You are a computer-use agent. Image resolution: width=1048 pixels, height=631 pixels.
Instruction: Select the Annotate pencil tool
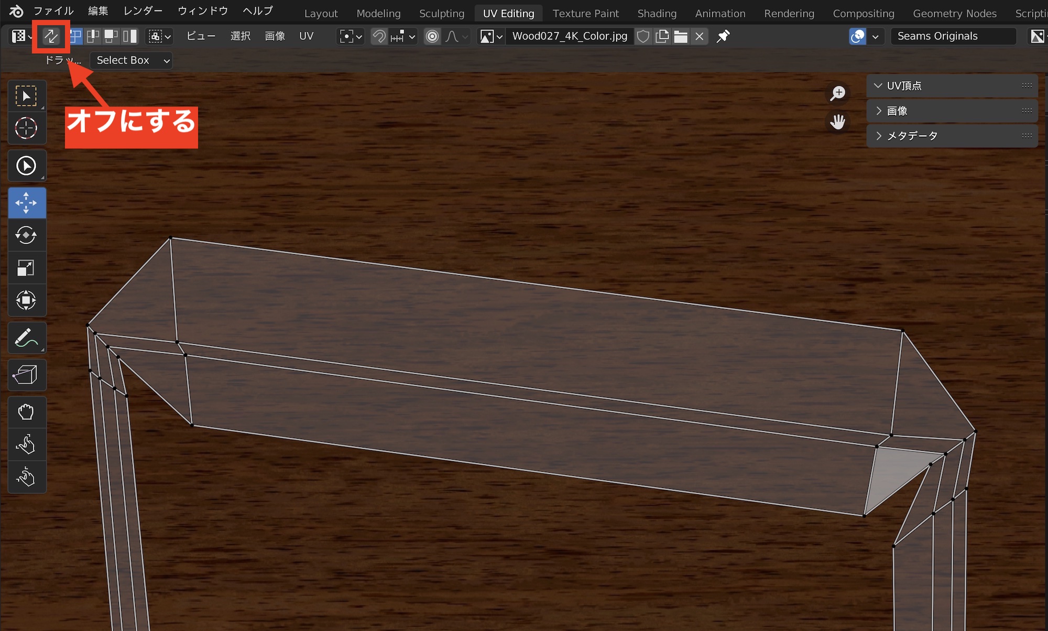tap(26, 338)
